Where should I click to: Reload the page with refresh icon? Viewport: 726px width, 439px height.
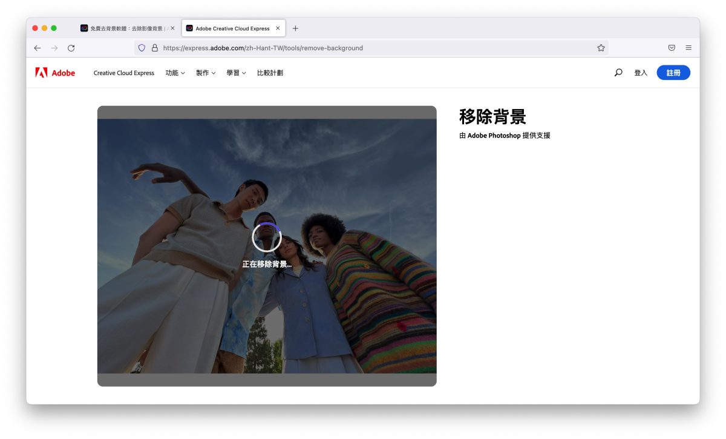coord(71,48)
